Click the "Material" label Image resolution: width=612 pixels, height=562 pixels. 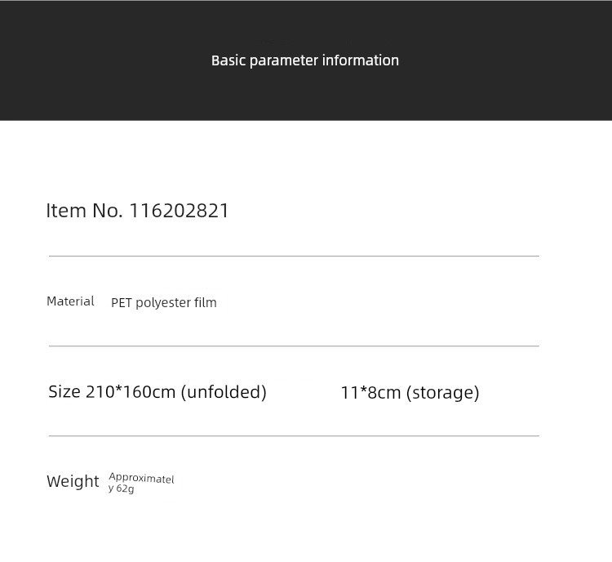tap(70, 301)
